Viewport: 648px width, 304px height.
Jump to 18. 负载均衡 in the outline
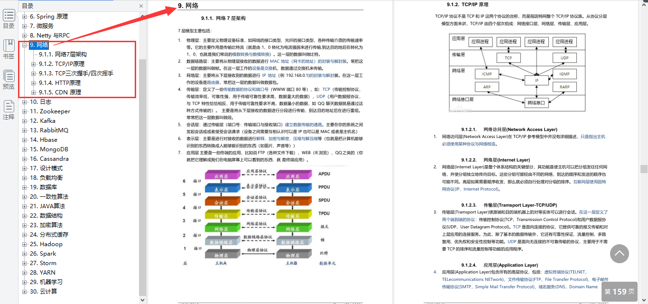(46, 178)
